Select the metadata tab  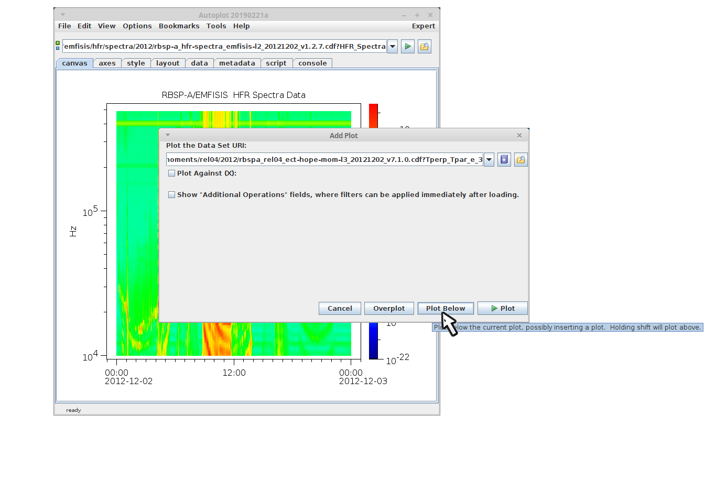(x=237, y=63)
